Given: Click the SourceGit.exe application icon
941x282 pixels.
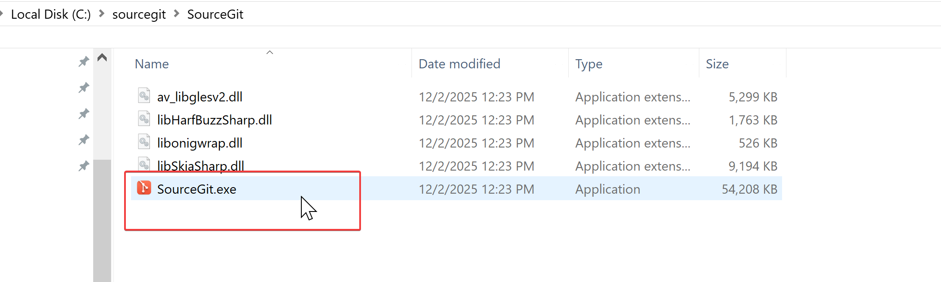Looking at the screenshot, I should (x=144, y=188).
